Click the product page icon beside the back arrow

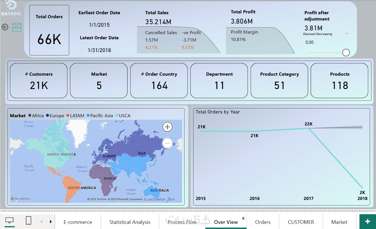pyautogui.click(x=17, y=27)
